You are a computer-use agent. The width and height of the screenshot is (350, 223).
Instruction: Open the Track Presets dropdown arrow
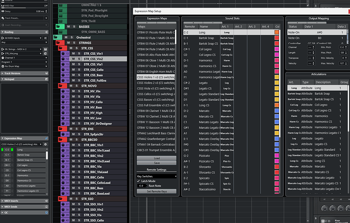(x=46, y=18)
